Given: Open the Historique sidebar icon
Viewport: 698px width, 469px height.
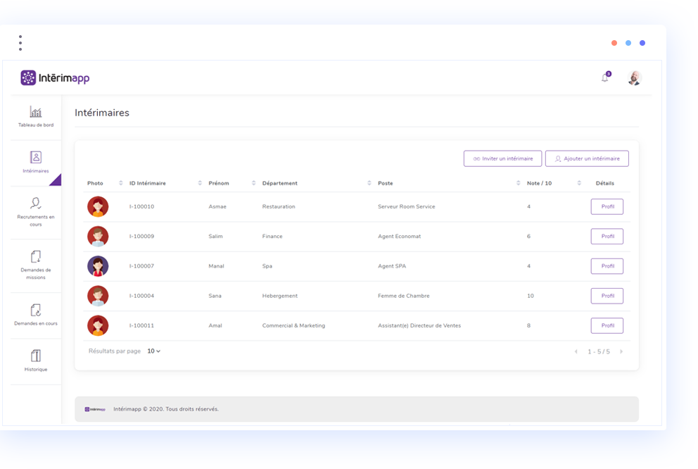Looking at the screenshot, I should pyautogui.click(x=36, y=356).
